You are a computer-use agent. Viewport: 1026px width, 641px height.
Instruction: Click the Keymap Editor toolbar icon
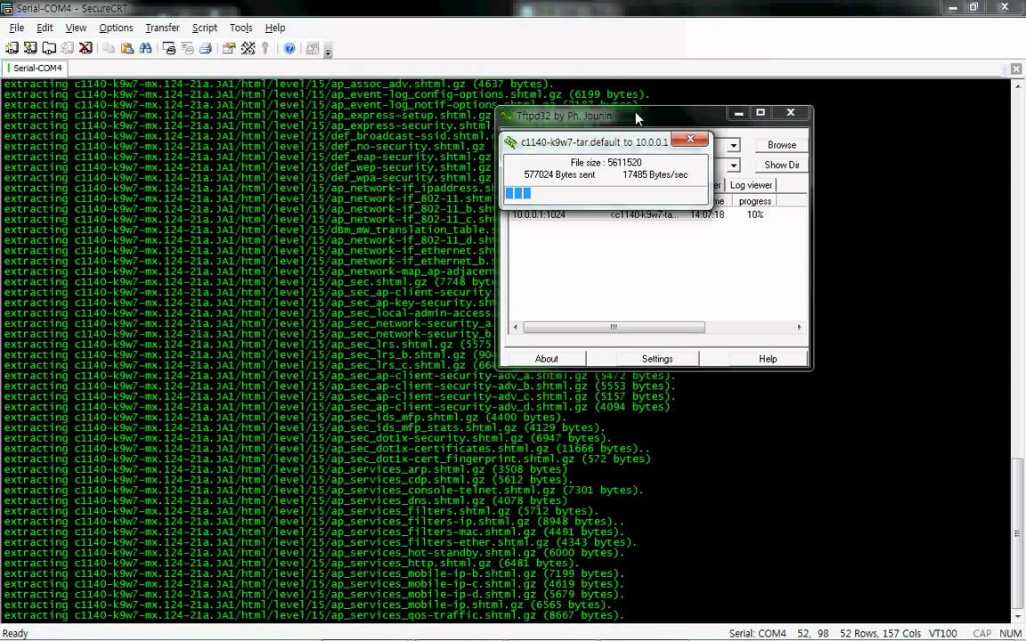tap(248, 48)
